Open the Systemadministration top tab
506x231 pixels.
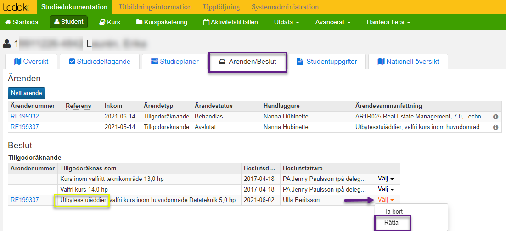285,7
